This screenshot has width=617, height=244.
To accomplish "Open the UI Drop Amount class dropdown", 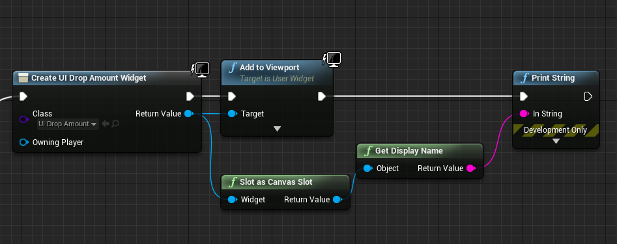I will pos(67,124).
